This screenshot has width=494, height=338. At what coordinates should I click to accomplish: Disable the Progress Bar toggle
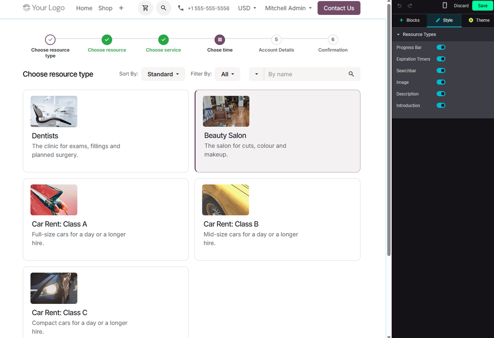point(441,47)
